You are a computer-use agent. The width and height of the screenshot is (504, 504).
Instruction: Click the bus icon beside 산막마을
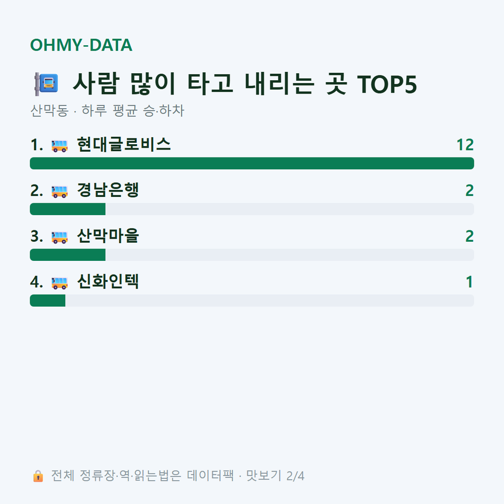click(x=60, y=237)
